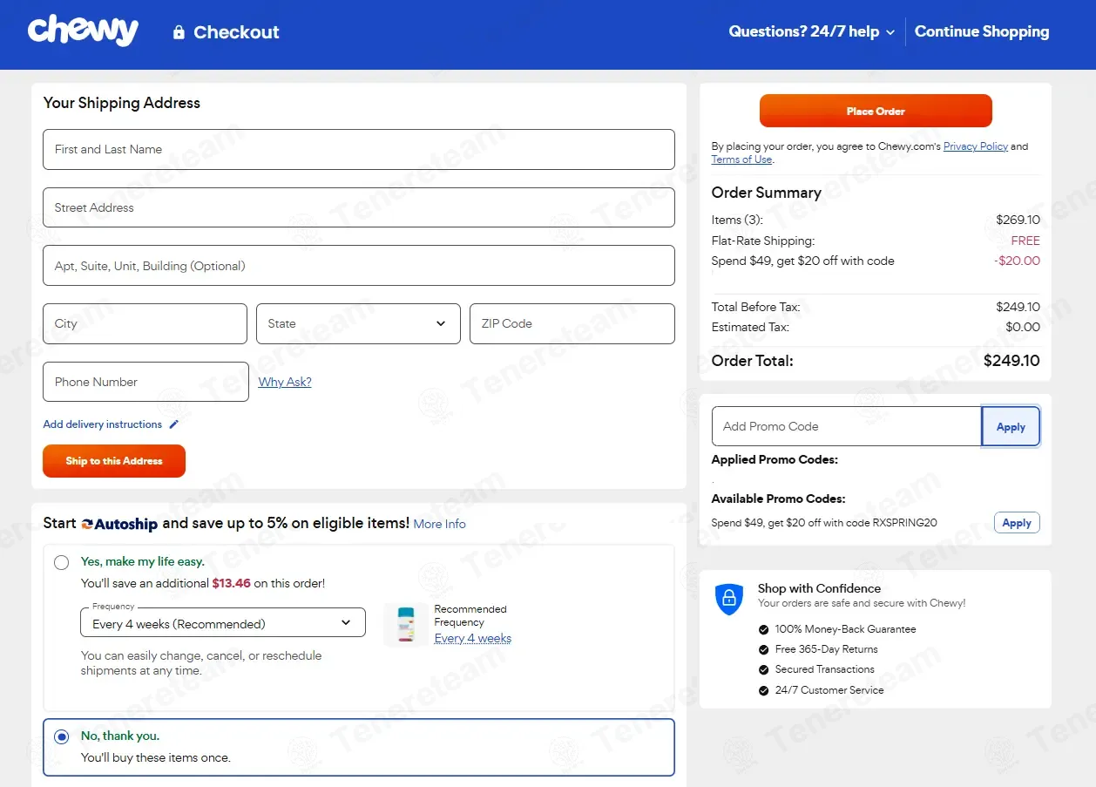1096x787 pixels.
Task: Click the checkmark beside 24/7 Customer Service
Action: (x=763, y=690)
